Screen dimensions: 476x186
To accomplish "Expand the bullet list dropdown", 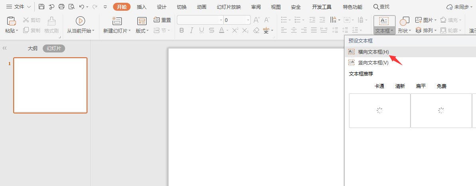I will (x=290, y=20).
